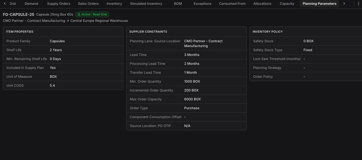Go to the Sales Orders tab
The width and height of the screenshot is (362, 160).
(88, 4)
